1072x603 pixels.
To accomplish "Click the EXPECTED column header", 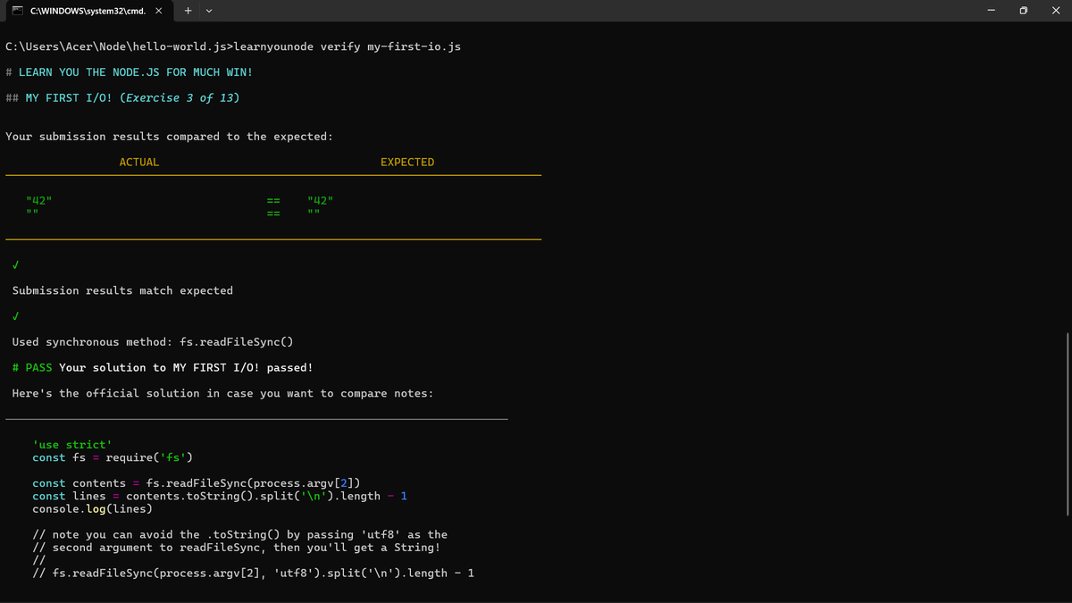I will click(407, 162).
